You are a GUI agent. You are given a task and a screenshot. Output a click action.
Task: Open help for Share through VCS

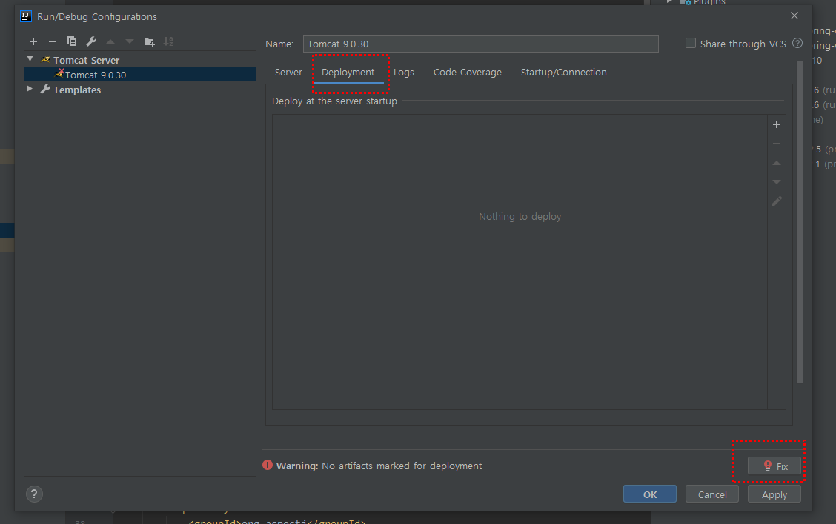click(x=797, y=43)
